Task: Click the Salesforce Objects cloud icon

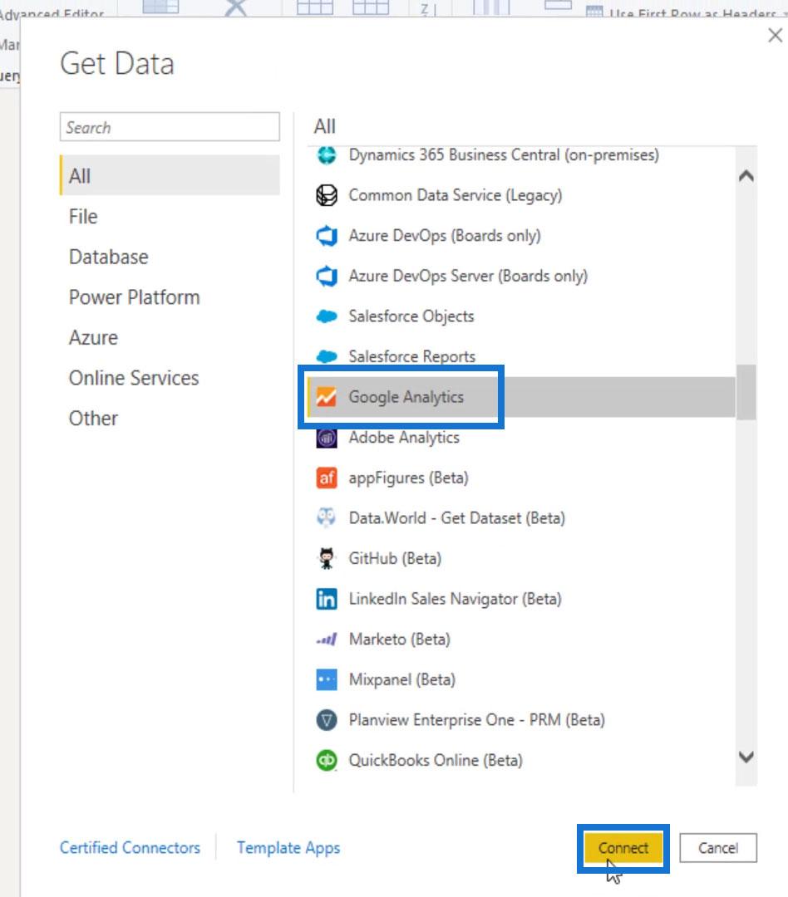Action: 327,316
